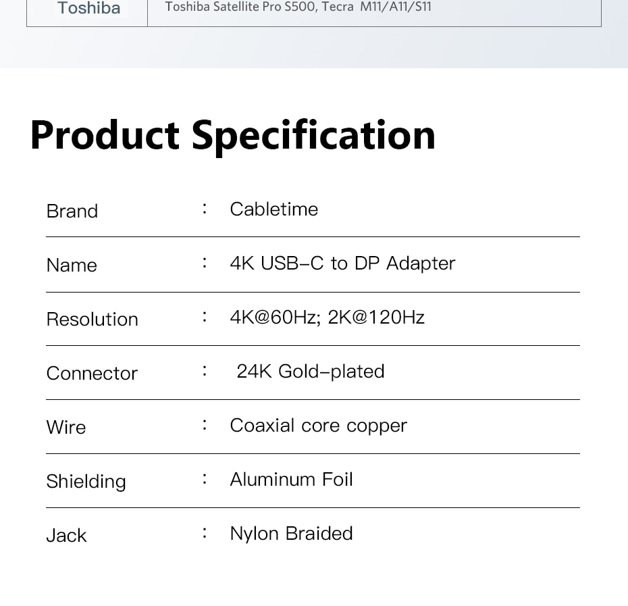Select the Brand row label
The image size is (628, 606).
pyautogui.click(x=72, y=211)
